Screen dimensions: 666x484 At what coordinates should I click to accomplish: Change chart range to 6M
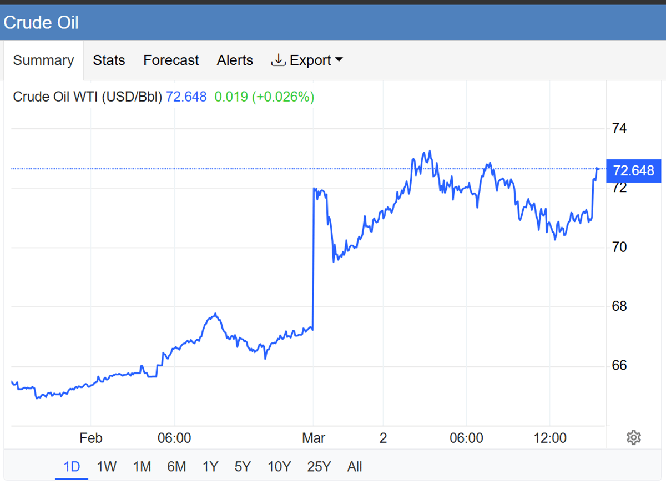click(176, 467)
